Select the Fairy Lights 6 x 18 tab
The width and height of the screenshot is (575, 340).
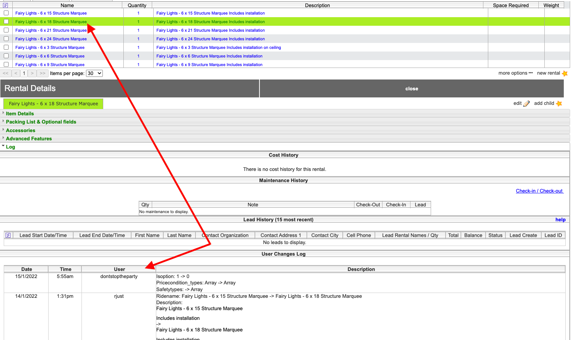[x=53, y=104]
